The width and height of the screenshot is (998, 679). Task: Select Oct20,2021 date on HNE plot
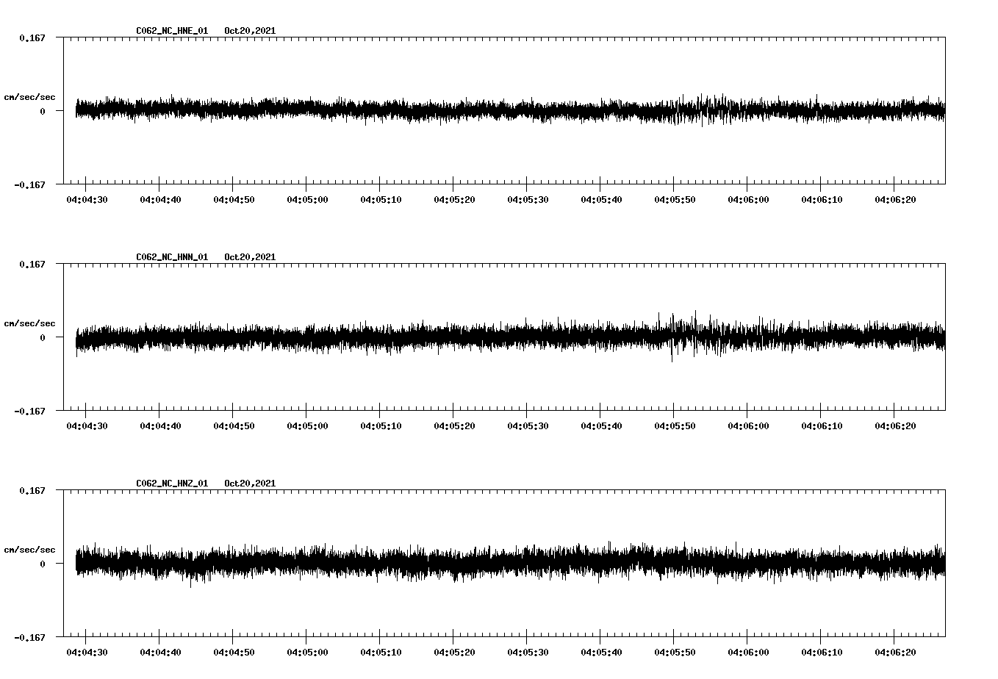(x=250, y=31)
